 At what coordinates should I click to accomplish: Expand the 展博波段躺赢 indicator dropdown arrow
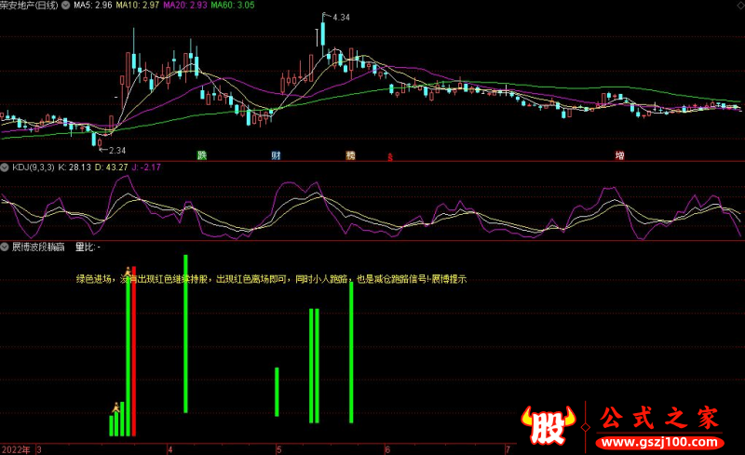(x=6, y=248)
